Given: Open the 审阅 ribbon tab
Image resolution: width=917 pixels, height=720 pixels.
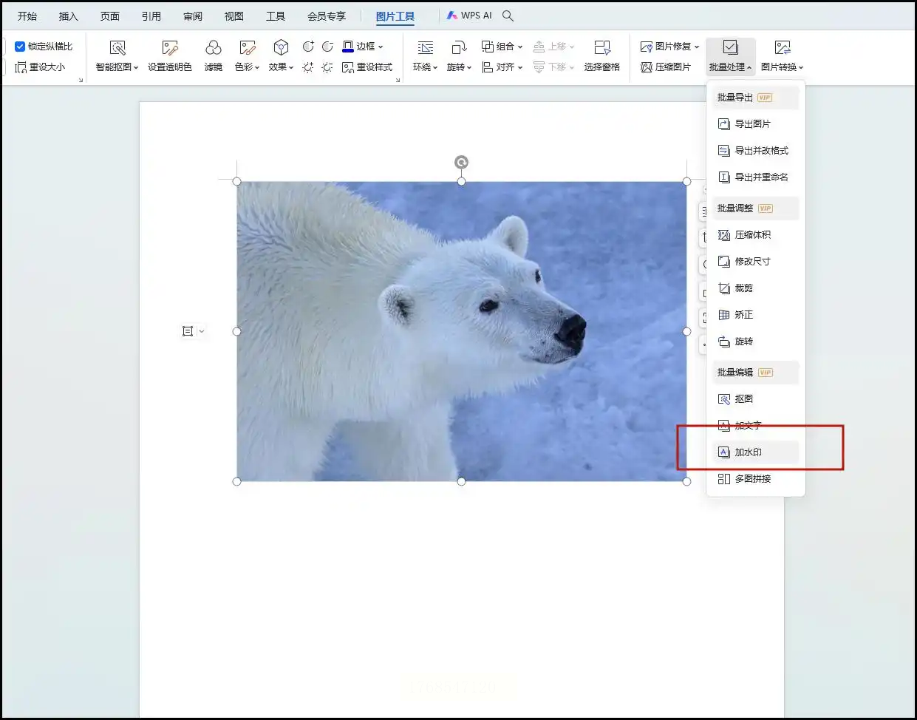Looking at the screenshot, I should coord(193,16).
